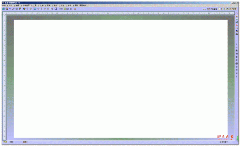Image resolution: width=240 pixels, height=146 pixels.
Task: Click the blue floppy disk save icon
Action: coord(56,9)
